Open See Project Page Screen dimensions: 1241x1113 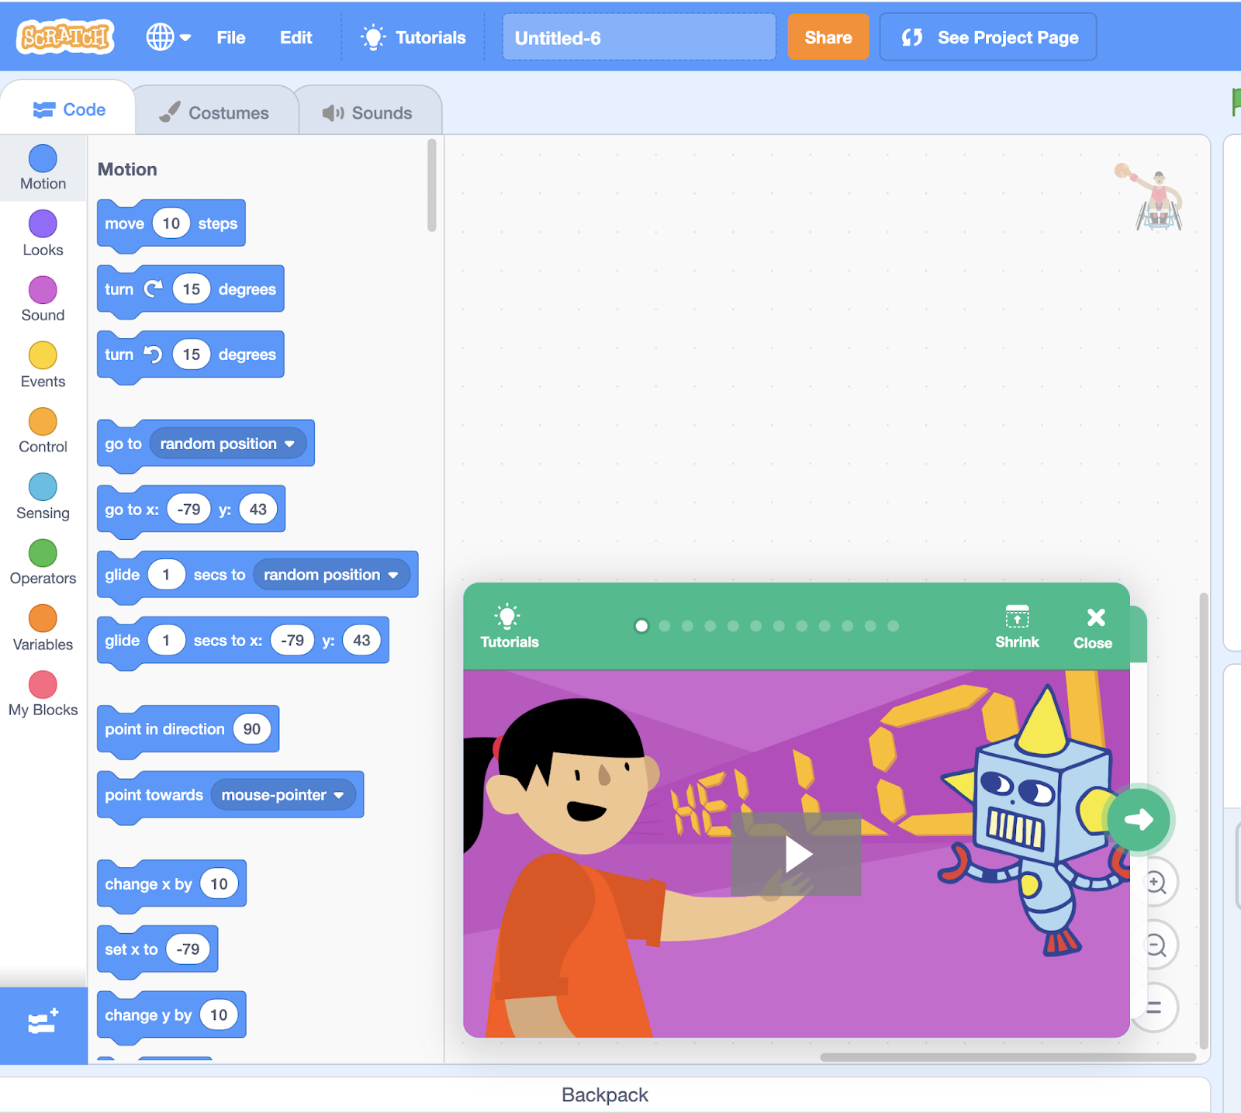pos(987,36)
